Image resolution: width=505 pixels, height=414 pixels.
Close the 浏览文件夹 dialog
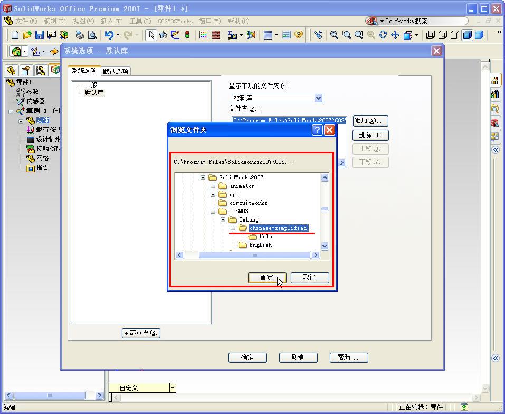tap(329, 130)
